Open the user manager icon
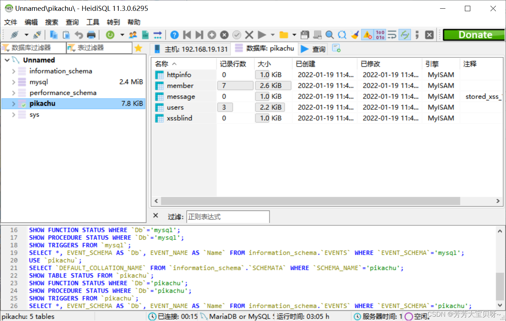 pos(133,35)
